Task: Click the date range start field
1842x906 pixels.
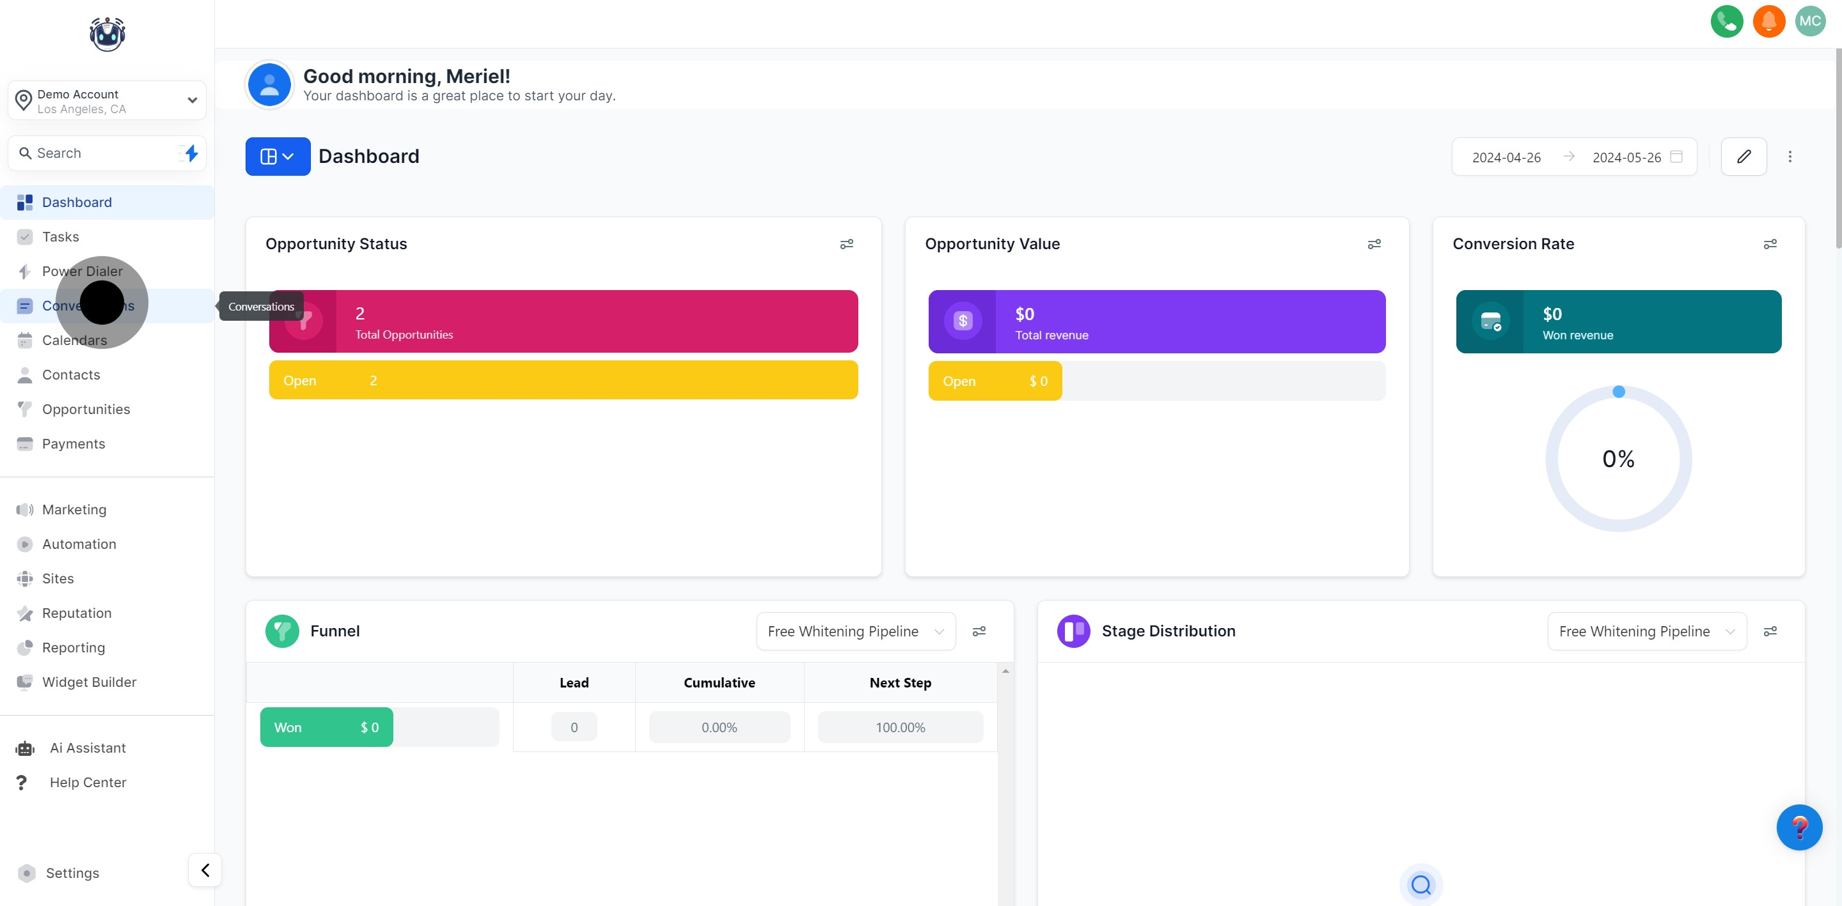Action: pyautogui.click(x=1506, y=157)
